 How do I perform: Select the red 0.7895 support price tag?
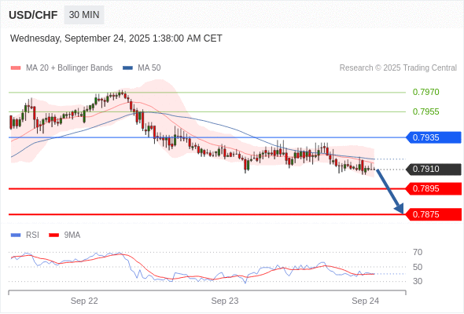point(433,188)
